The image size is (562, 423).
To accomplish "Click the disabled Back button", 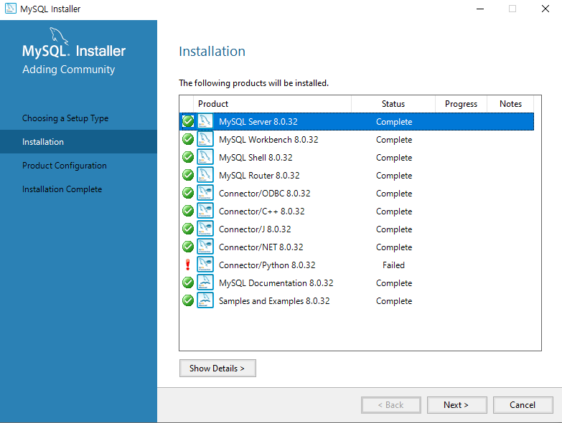I will coord(390,405).
